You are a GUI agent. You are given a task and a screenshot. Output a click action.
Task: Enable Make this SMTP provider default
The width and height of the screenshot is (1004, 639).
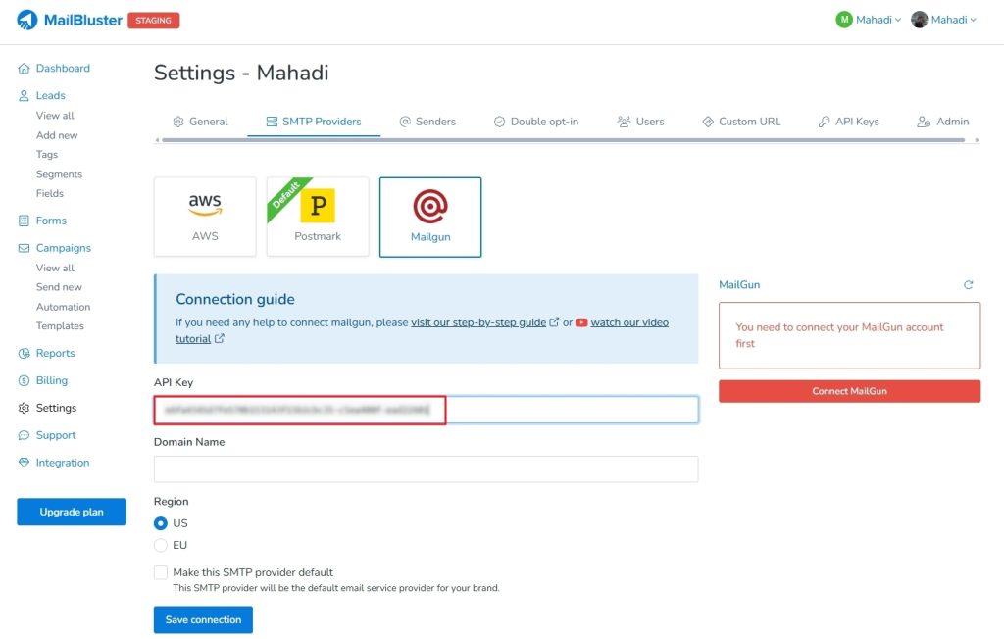[x=160, y=572]
